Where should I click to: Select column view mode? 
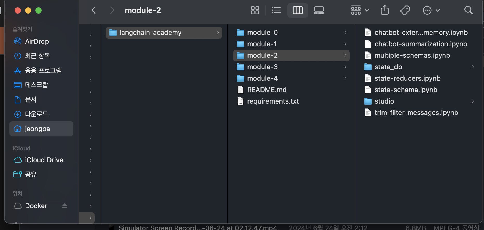point(297,10)
